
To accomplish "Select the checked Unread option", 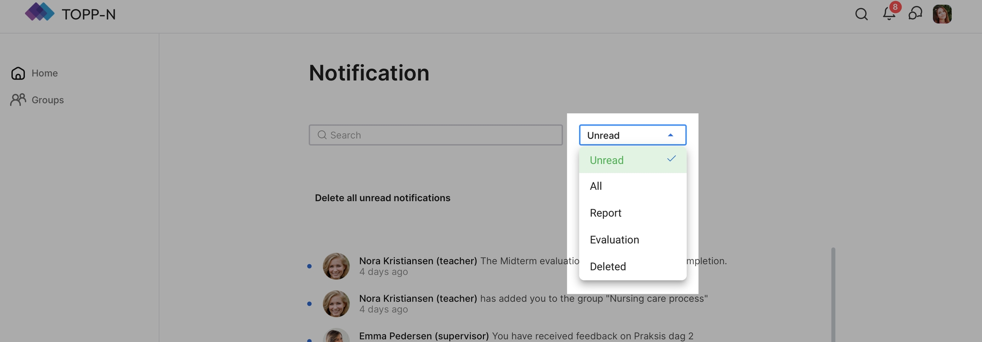I will 632,160.
